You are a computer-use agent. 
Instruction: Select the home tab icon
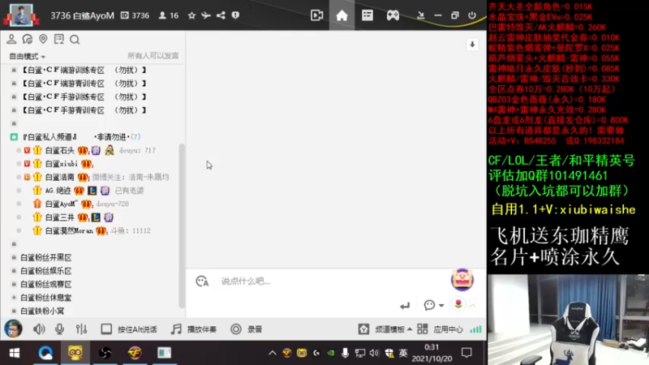click(x=342, y=15)
